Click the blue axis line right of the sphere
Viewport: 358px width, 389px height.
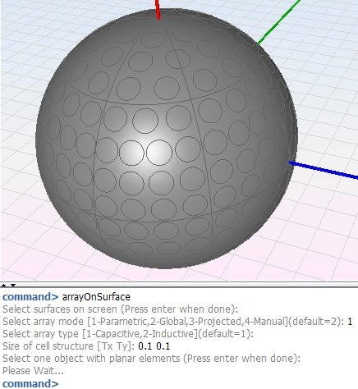pyautogui.click(x=324, y=171)
